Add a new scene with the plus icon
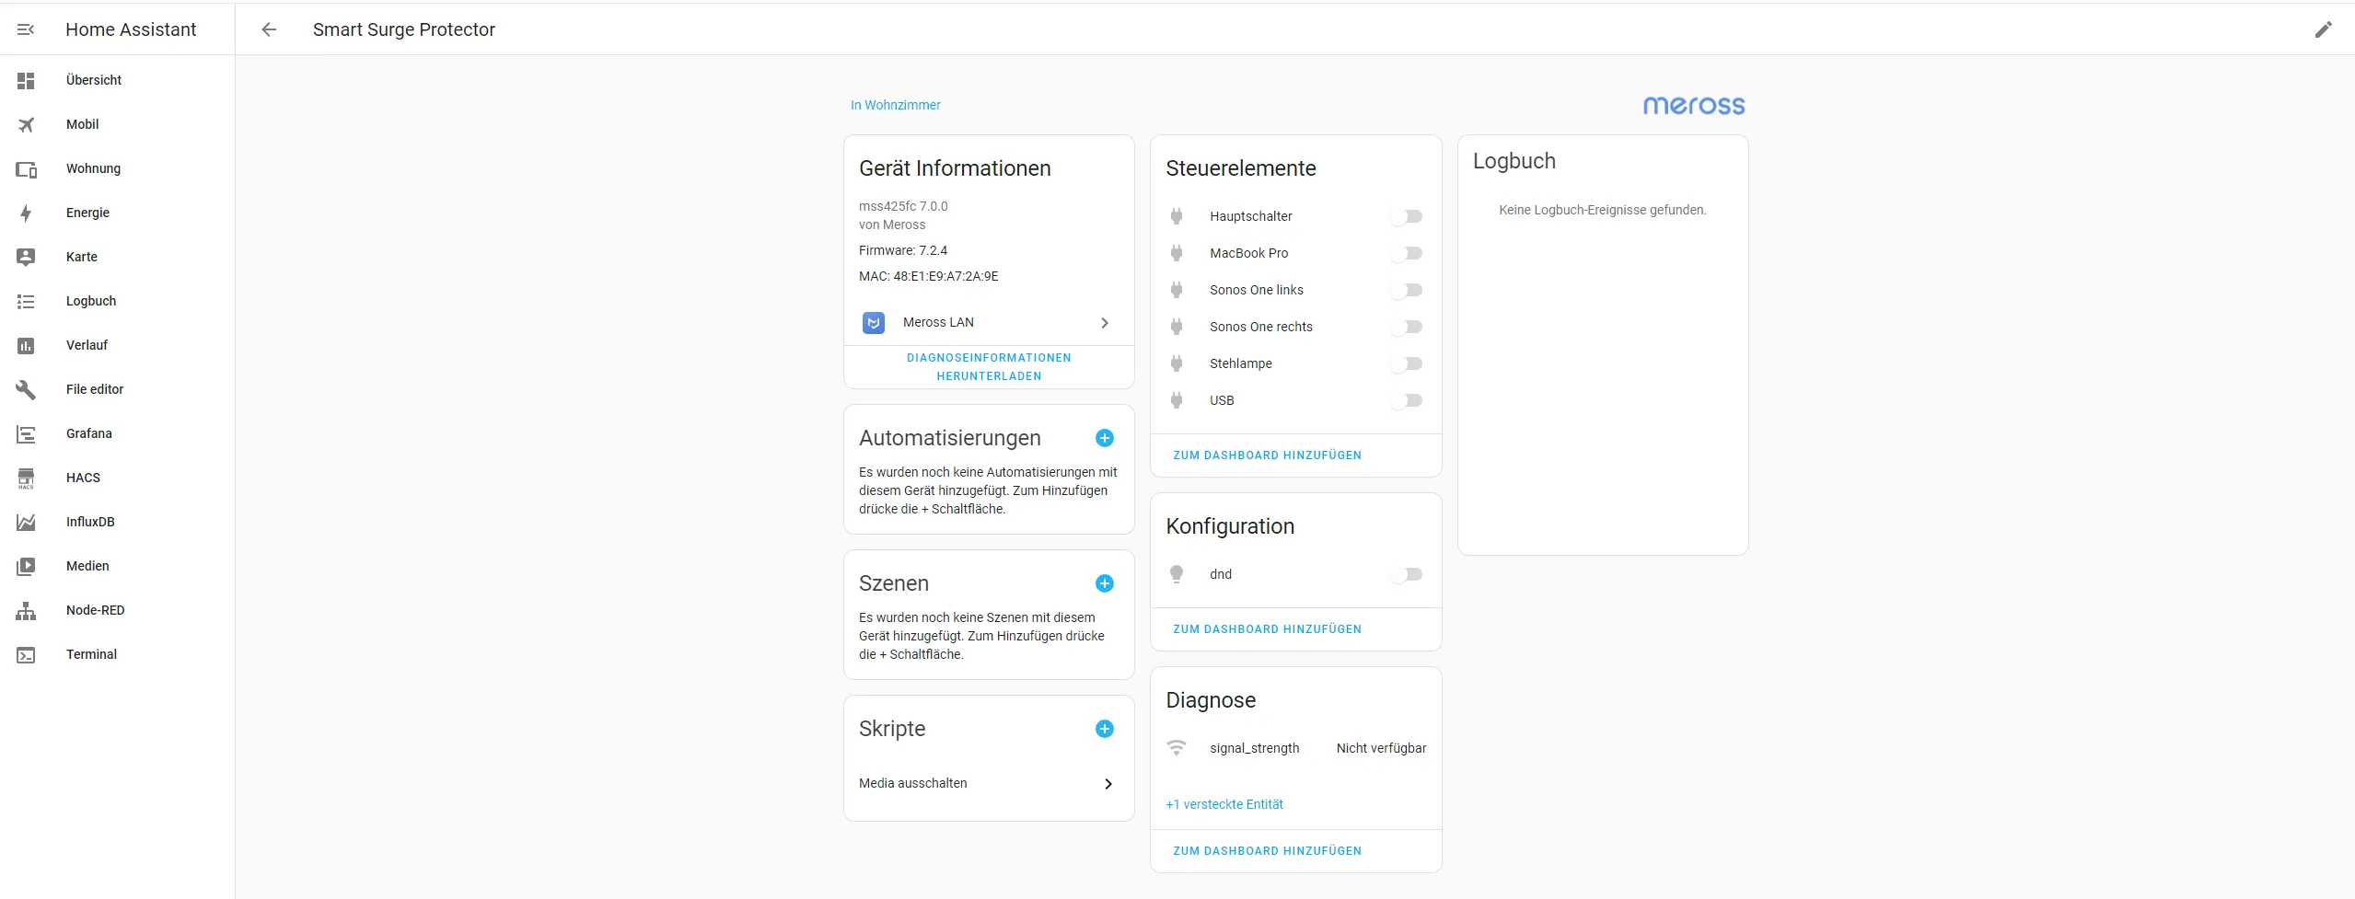This screenshot has width=2355, height=899. 1104,583
